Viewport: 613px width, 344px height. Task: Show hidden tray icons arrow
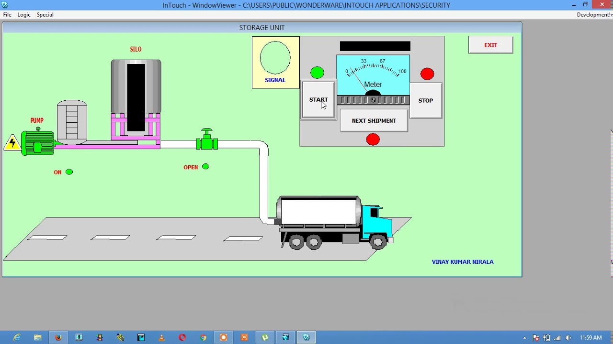point(525,338)
